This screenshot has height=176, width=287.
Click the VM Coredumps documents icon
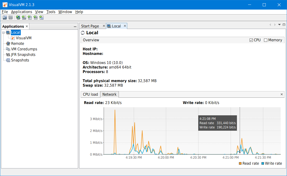(x=8, y=49)
